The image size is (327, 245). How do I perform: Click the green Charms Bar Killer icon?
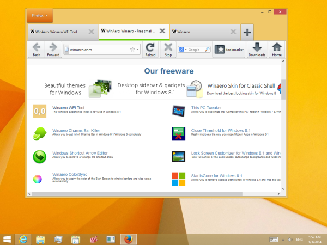(40, 133)
